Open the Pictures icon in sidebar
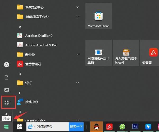The width and height of the screenshot is (159, 132). [7, 90]
